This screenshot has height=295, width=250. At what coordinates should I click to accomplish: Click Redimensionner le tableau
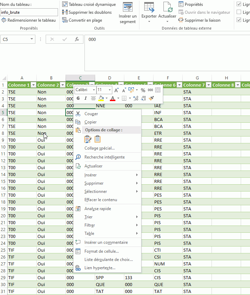click(29, 20)
